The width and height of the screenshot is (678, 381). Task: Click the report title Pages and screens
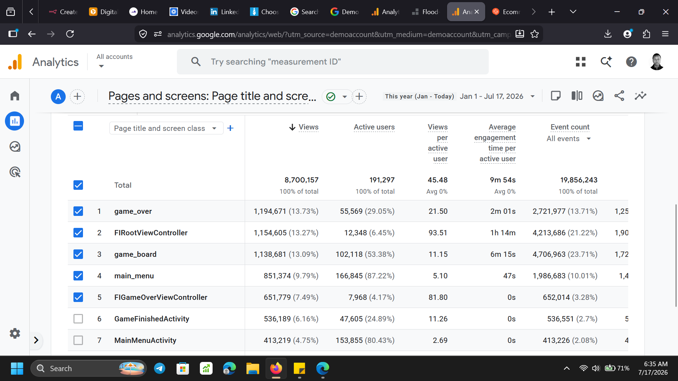[212, 96]
